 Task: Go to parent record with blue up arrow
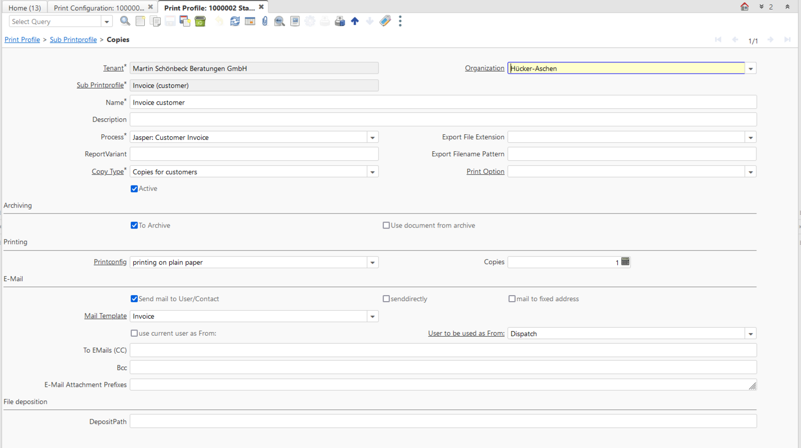(x=355, y=21)
